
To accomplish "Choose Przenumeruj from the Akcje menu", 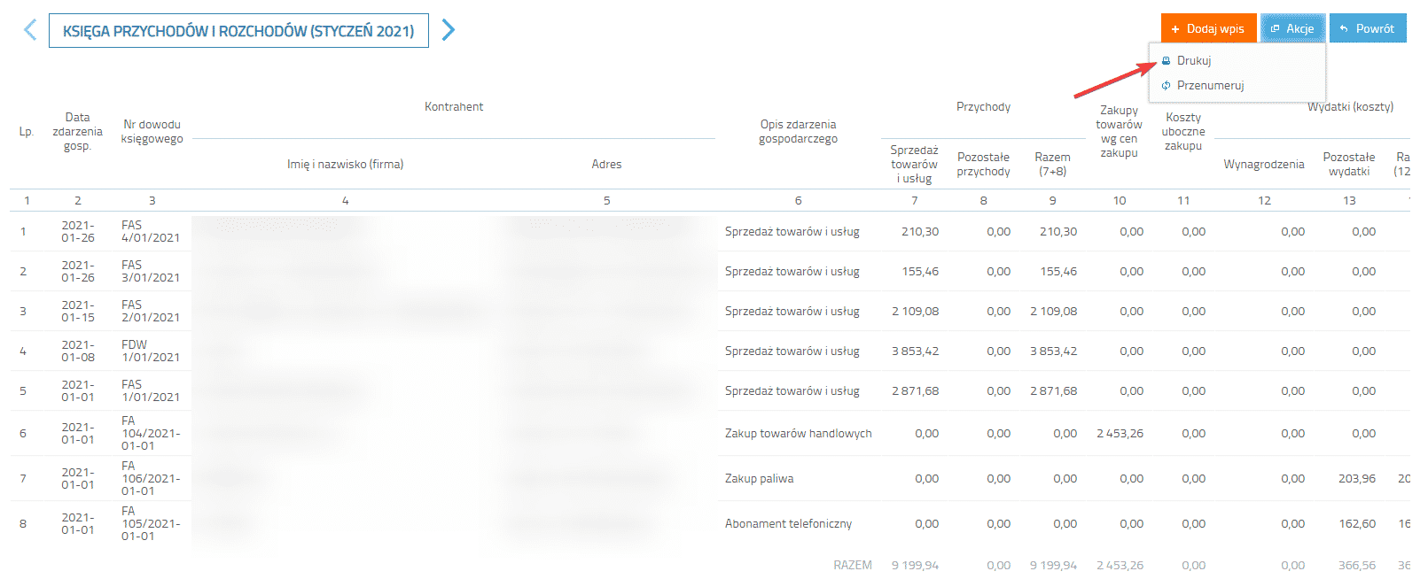I will pyautogui.click(x=1210, y=86).
